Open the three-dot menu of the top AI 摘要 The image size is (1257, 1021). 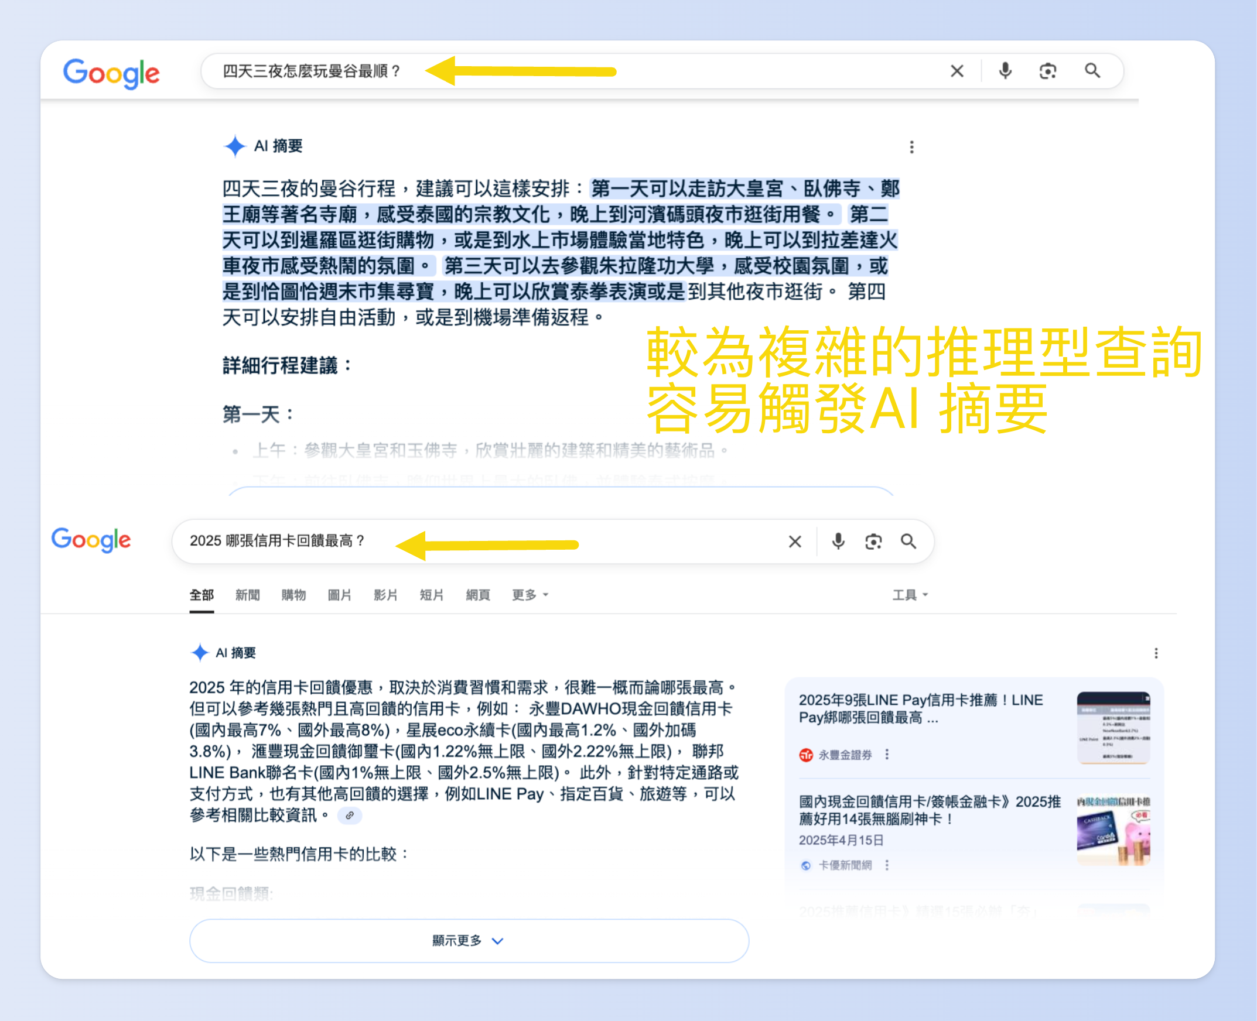tap(911, 147)
